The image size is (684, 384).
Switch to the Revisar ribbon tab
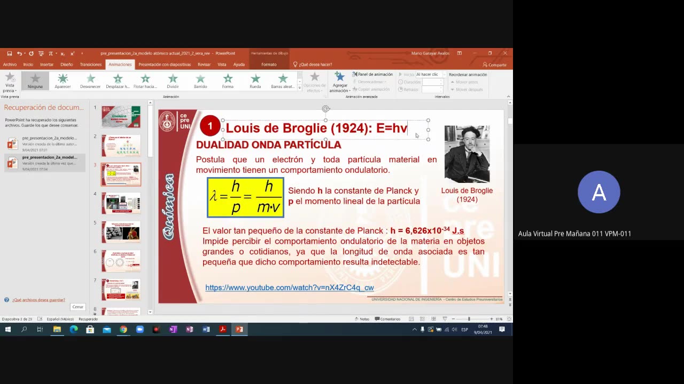204,65
